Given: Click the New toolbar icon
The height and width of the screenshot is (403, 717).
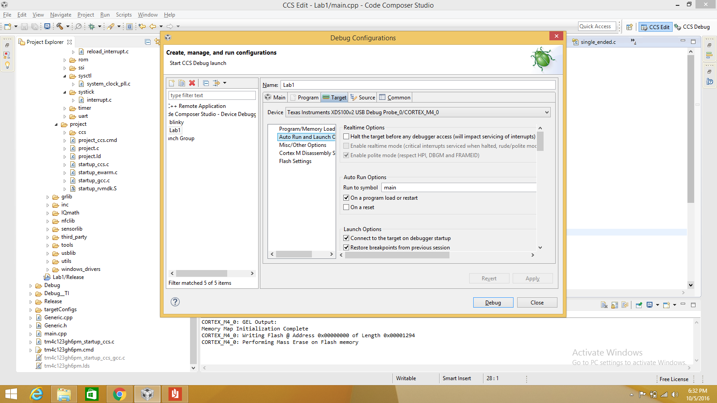Looking at the screenshot, I should pyautogui.click(x=8, y=26).
